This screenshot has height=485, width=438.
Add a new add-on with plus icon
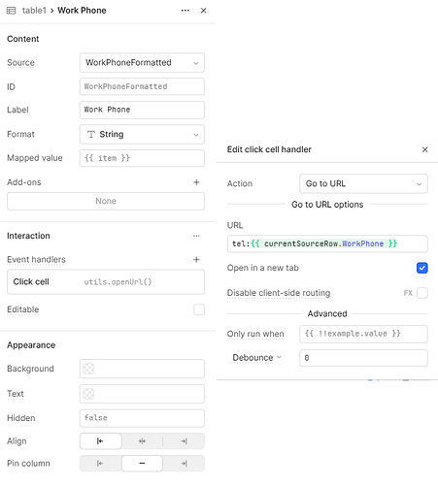(x=196, y=182)
